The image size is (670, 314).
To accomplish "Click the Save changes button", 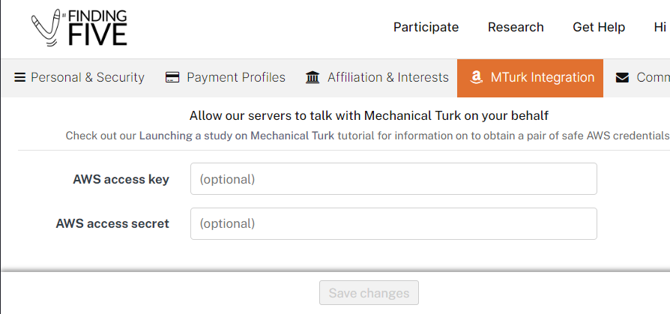I will coord(369,292).
